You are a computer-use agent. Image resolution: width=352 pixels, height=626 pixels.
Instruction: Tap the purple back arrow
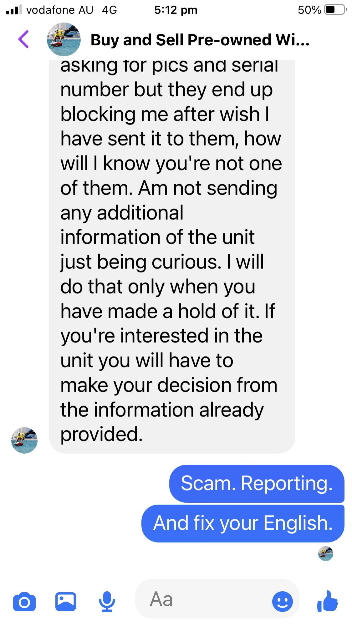[23, 39]
